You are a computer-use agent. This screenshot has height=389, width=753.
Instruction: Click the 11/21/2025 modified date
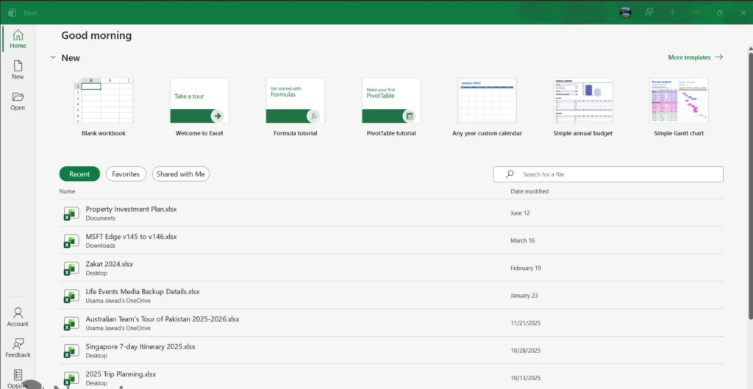pos(525,323)
